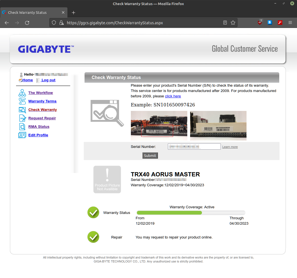
Task: Click the Check Warranty Status section header
Action: [182, 78]
